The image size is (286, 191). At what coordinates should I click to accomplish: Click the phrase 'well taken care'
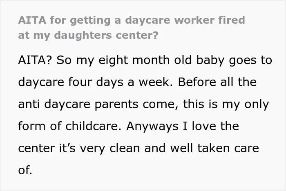[214, 148]
